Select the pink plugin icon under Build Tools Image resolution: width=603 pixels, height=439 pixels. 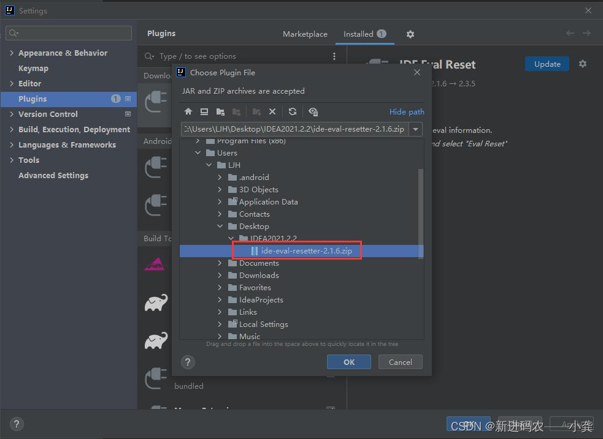(x=155, y=265)
